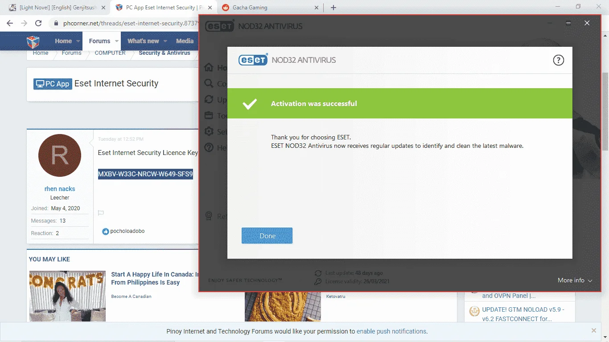
Task: Click the browser vertical scrollbar
Action: (605, 111)
